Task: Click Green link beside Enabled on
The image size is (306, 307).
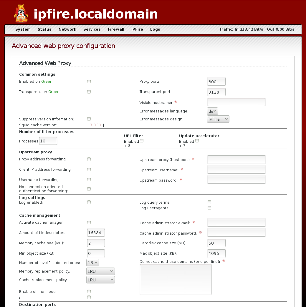Action: pos(47,82)
